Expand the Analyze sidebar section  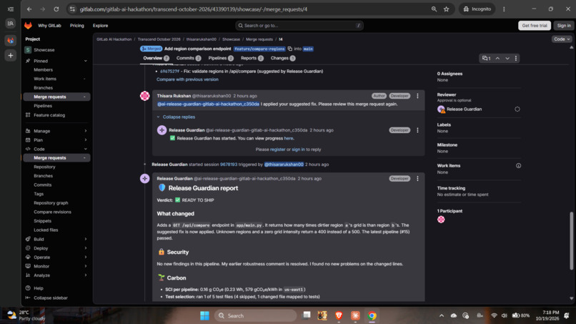click(x=86, y=275)
